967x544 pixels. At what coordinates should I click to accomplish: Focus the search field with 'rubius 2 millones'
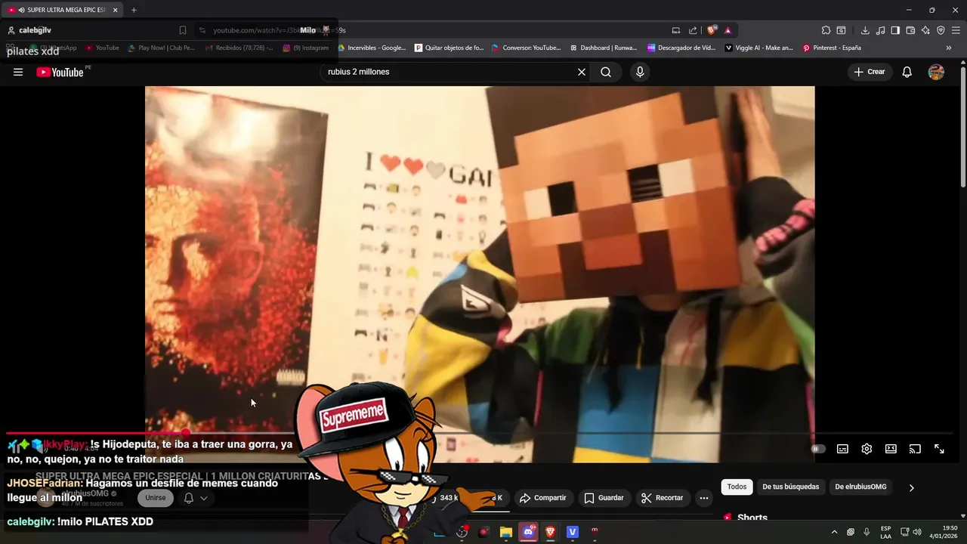click(446, 72)
